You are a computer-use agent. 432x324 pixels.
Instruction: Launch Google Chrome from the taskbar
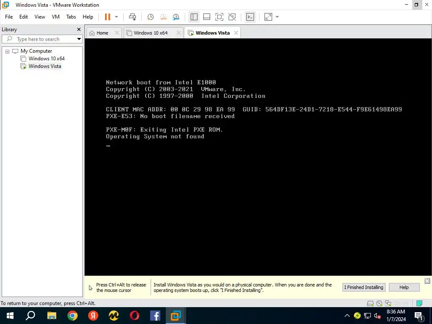pos(73,316)
